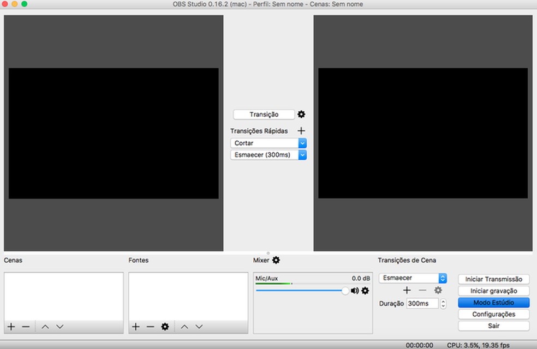Image resolution: width=537 pixels, height=349 pixels.
Task: Open Esmaecer scene transition combo box
Action: pyautogui.click(x=413, y=278)
